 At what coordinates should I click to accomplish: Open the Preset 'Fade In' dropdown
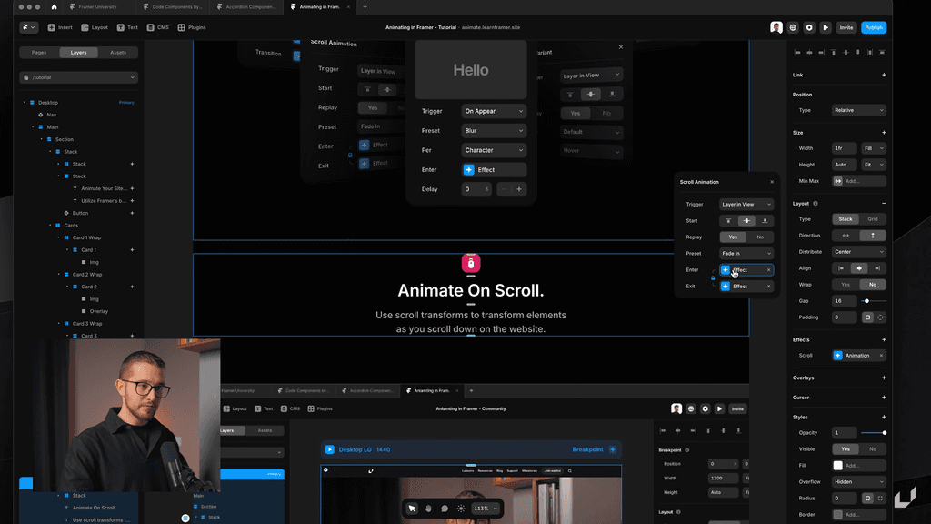[x=746, y=253]
